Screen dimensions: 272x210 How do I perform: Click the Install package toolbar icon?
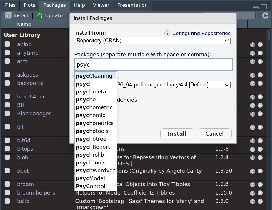[x=8, y=16]
